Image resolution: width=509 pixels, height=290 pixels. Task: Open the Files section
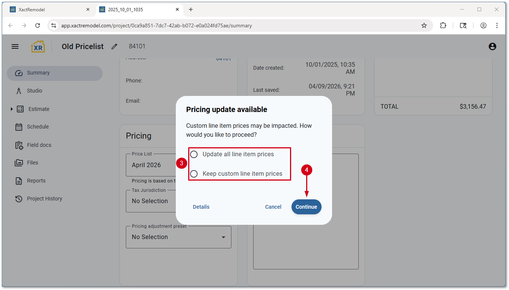[x=32, y=163]
